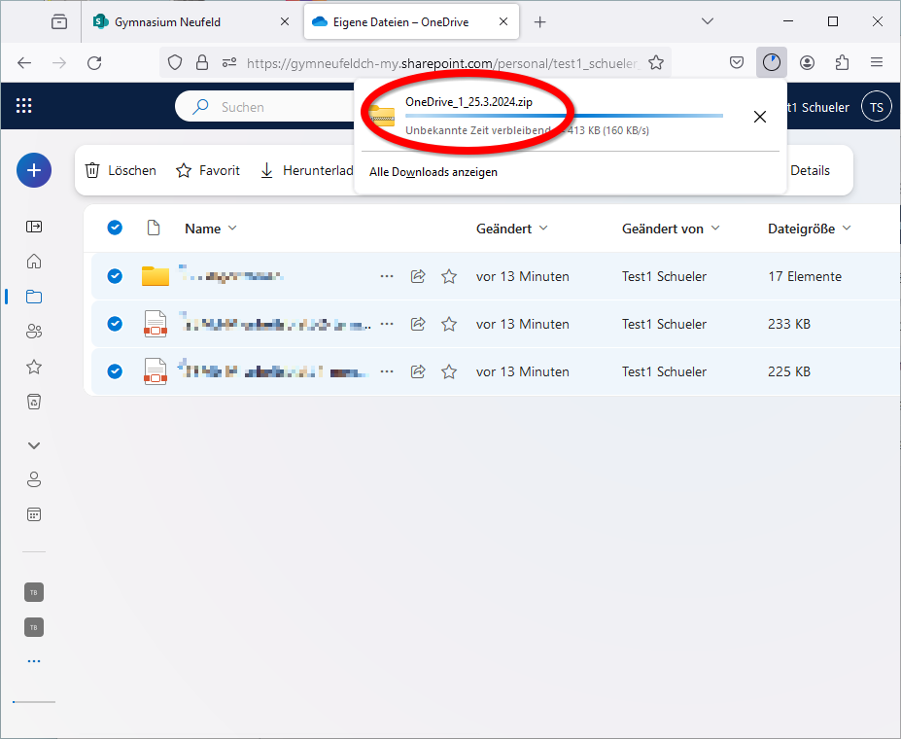Open the Firefox account icon
Viewport: 901px width, 739px height.
pyautogui.click(x=807, y=62)
